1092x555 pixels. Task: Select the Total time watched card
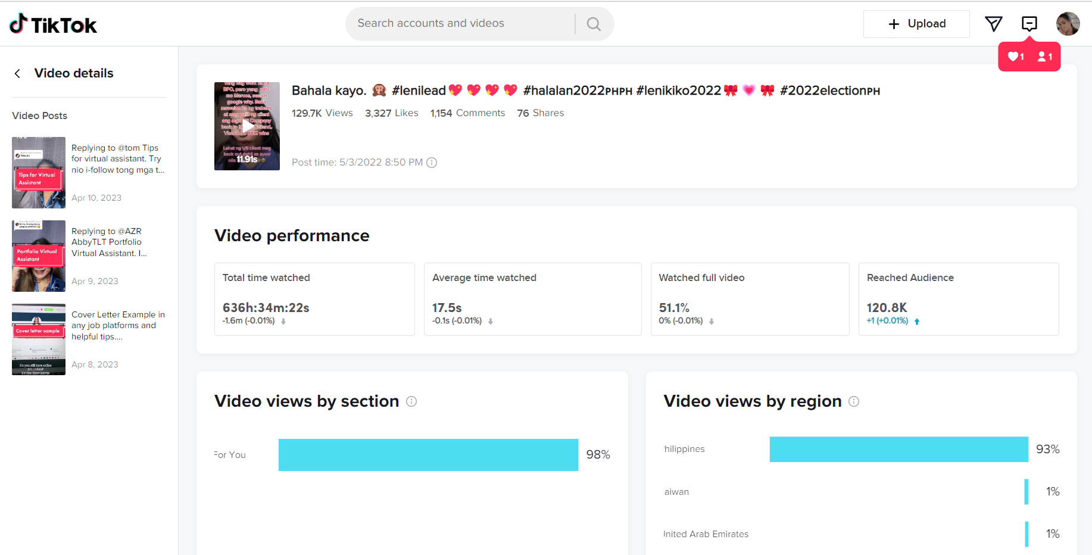click(x=314, y=299)
